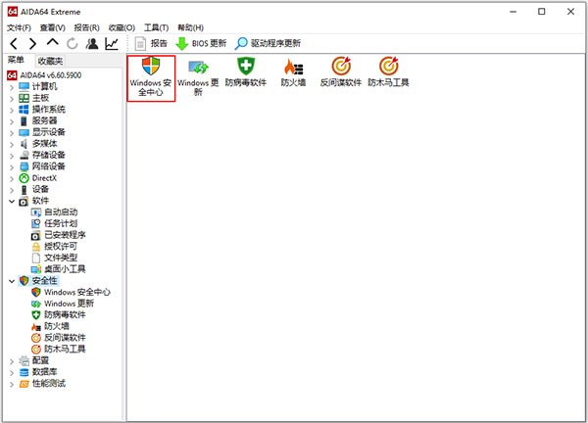Expand the 网络设备 tree node
This screenshot has width=588, height=423.
(12, 166)
